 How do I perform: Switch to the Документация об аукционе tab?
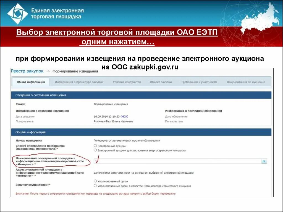(x=246, y=82)
